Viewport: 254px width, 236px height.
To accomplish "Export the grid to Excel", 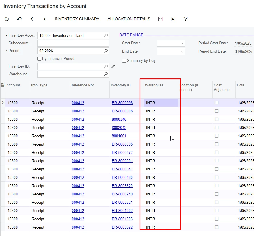I will (x=173, y=19).
